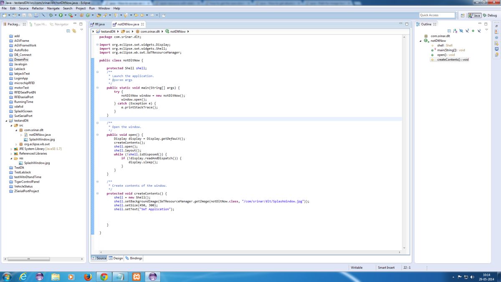Click testandDlt breadcrumb segment

click(106, 31)
